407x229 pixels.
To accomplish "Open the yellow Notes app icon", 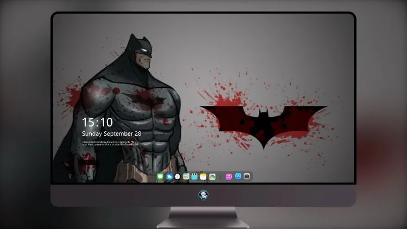I will point(203,177).
